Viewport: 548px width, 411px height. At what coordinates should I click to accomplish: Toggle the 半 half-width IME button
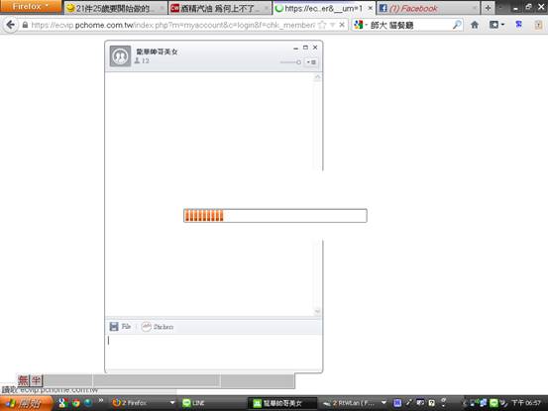[37, 380]
